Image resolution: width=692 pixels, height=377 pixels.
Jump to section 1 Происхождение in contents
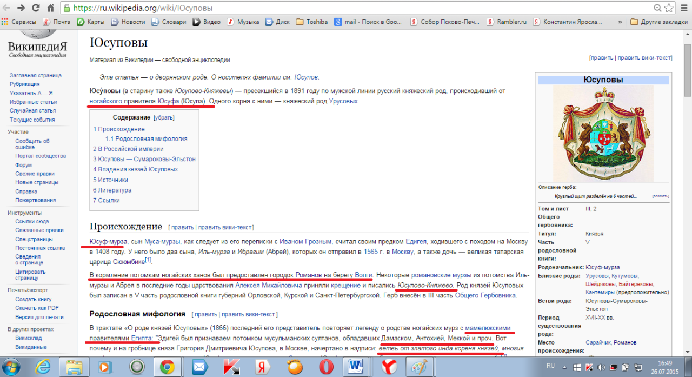coord(119,129)
